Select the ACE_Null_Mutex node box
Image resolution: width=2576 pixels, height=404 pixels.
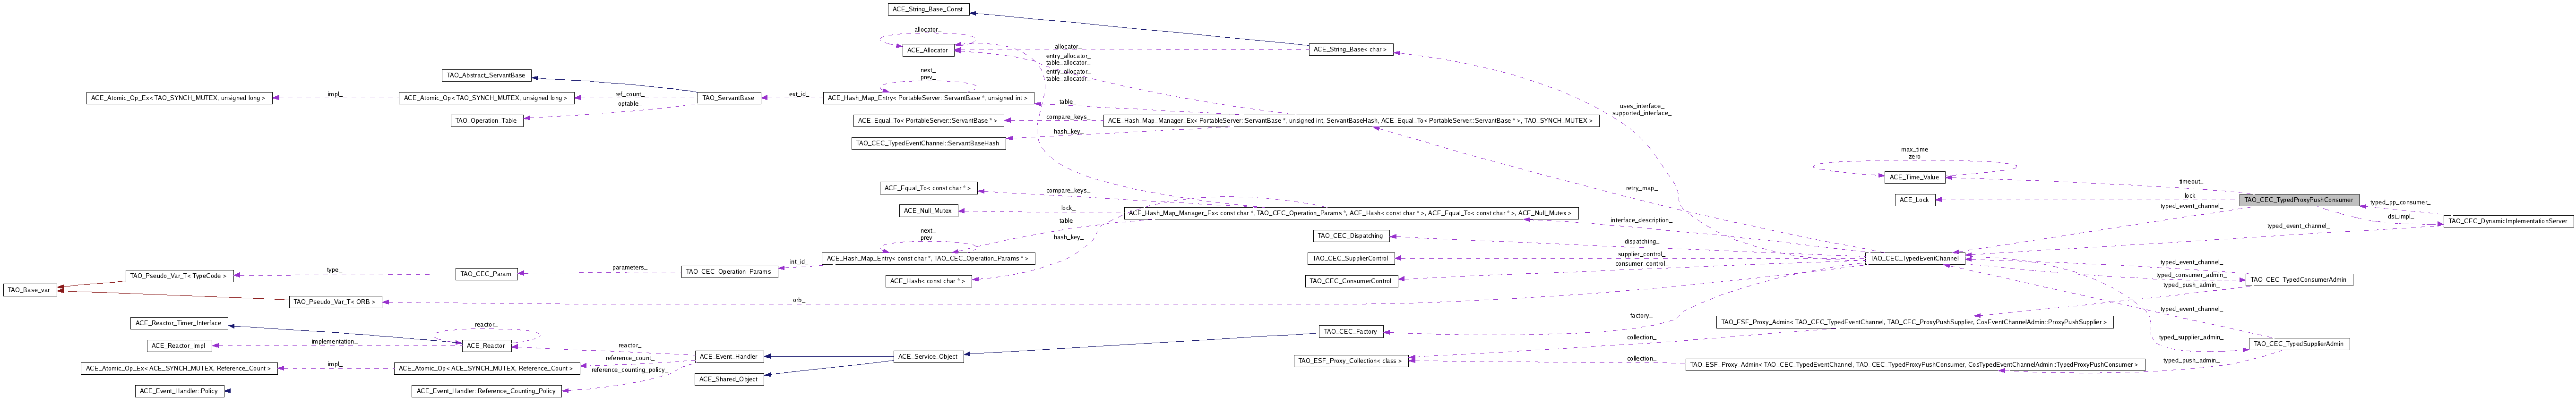coord(927,210)
